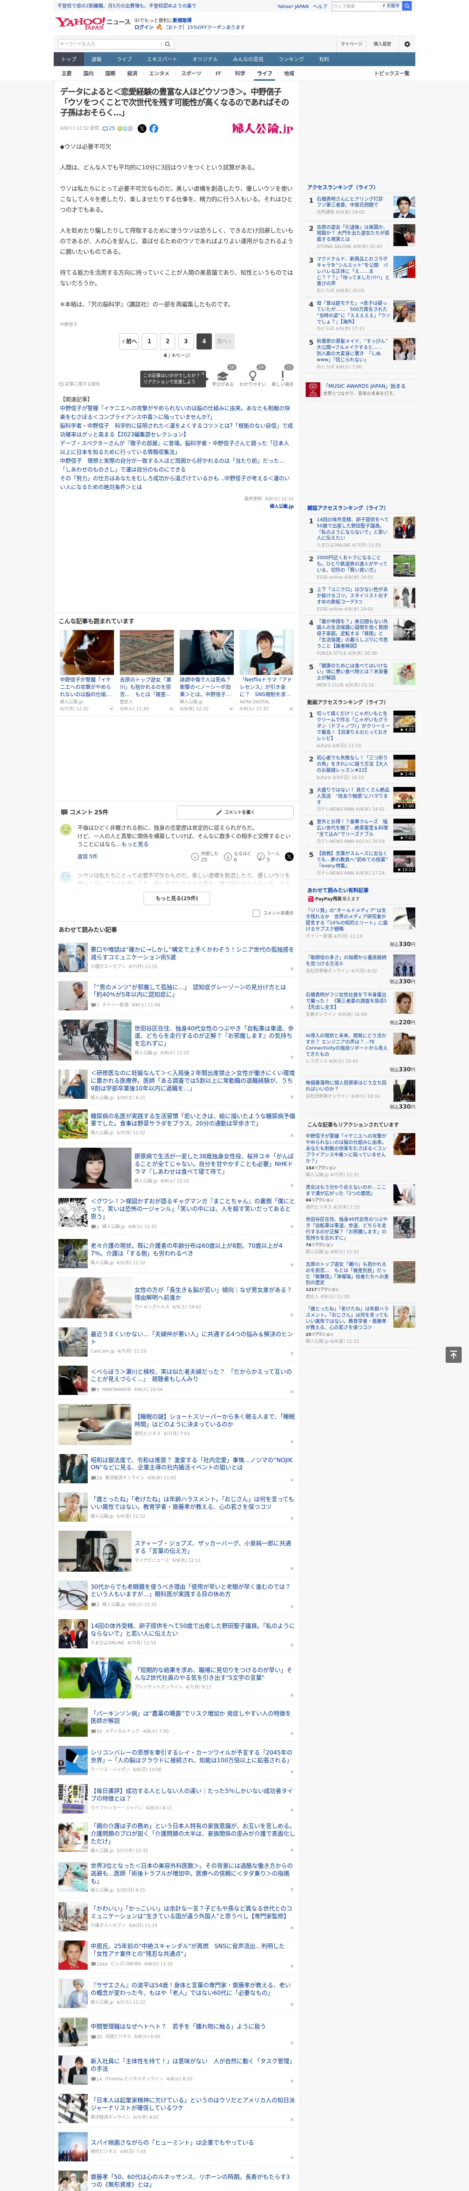
Task: Switch to the みんなの意見 tab
Action: pos(248,60)
